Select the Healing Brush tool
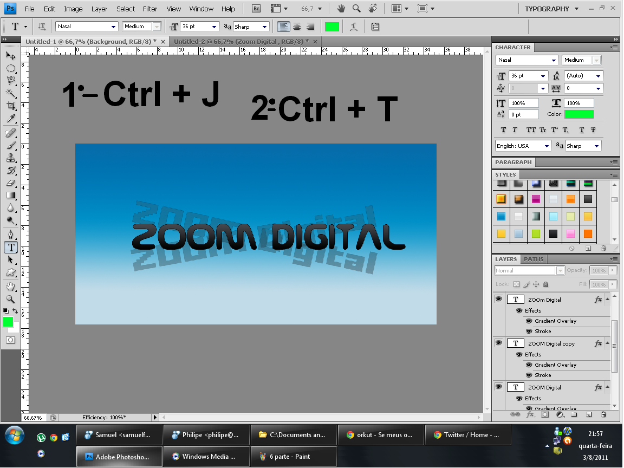The image size is (624, 468). (11, 133)
